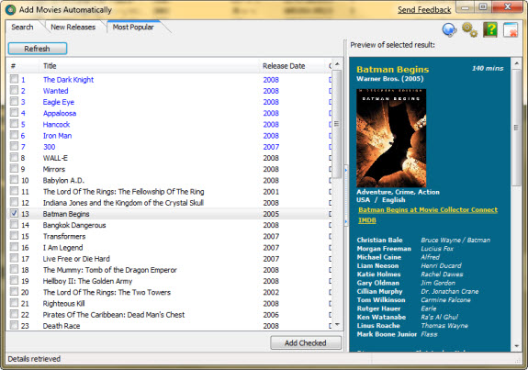Select Babylon A.D. in the list
This screenshot has height=370, width=528.
point(63,180)
